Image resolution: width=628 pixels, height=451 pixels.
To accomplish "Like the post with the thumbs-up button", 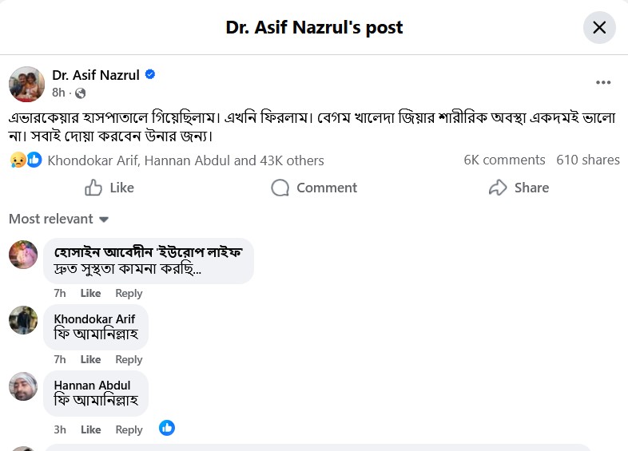I will coord(109,188).
